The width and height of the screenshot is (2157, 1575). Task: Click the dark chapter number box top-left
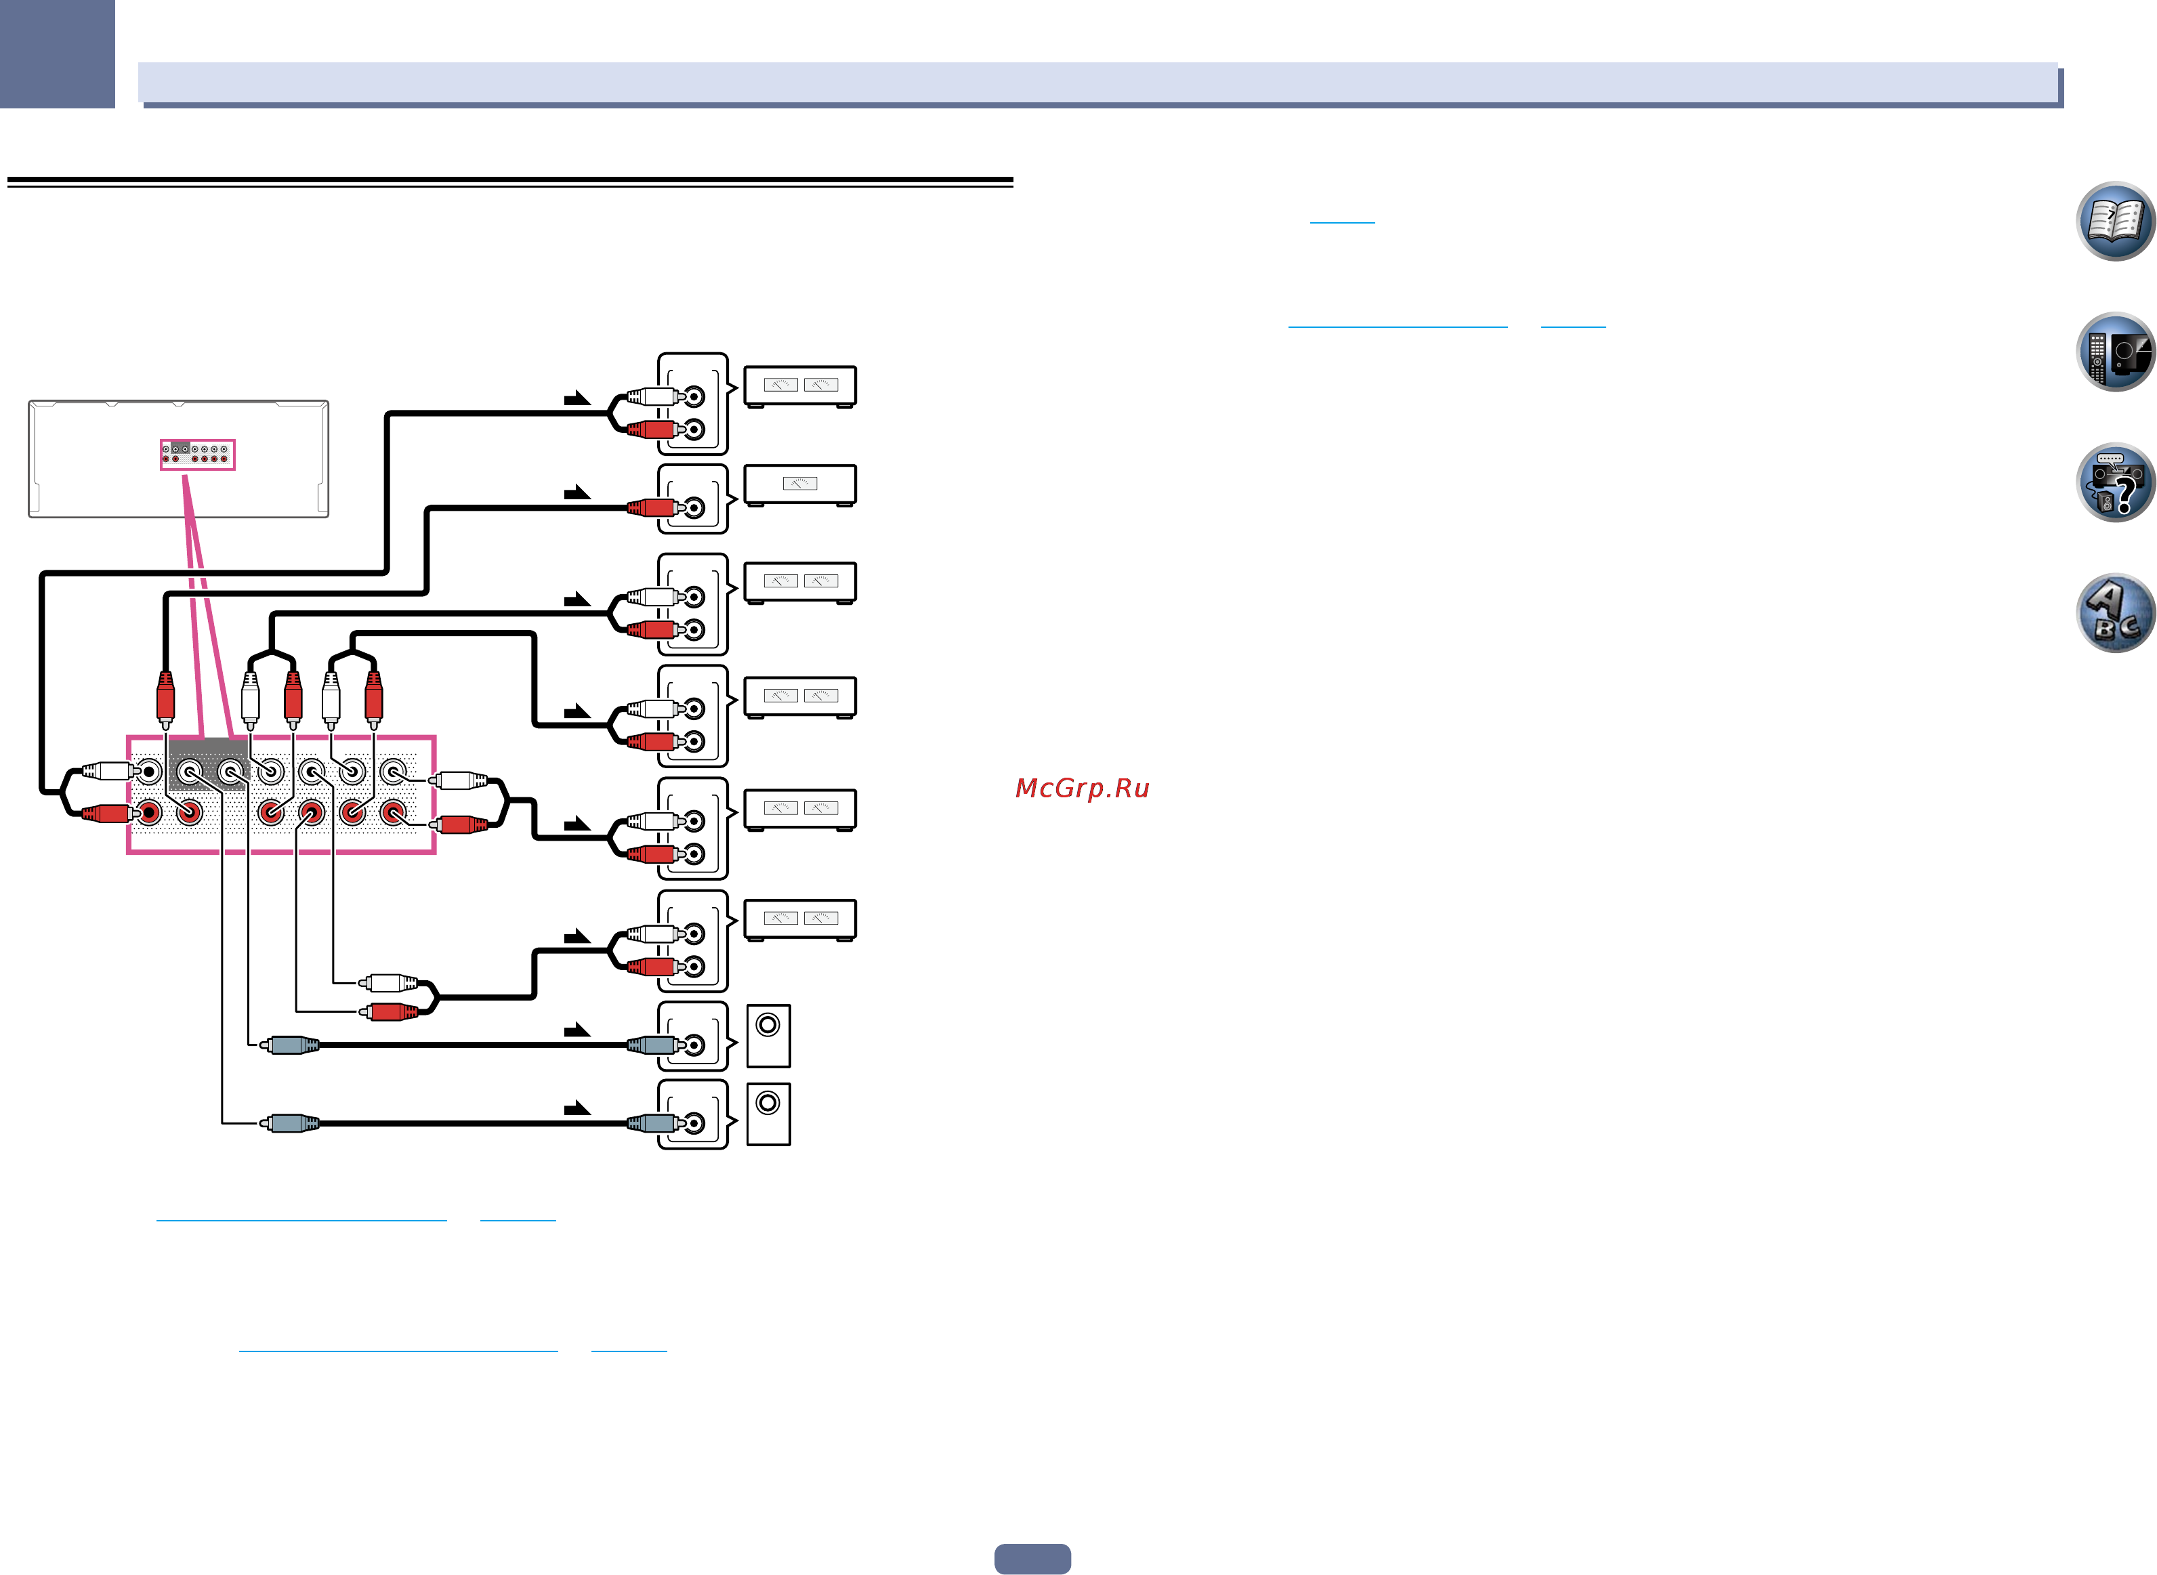pos(57,54)
